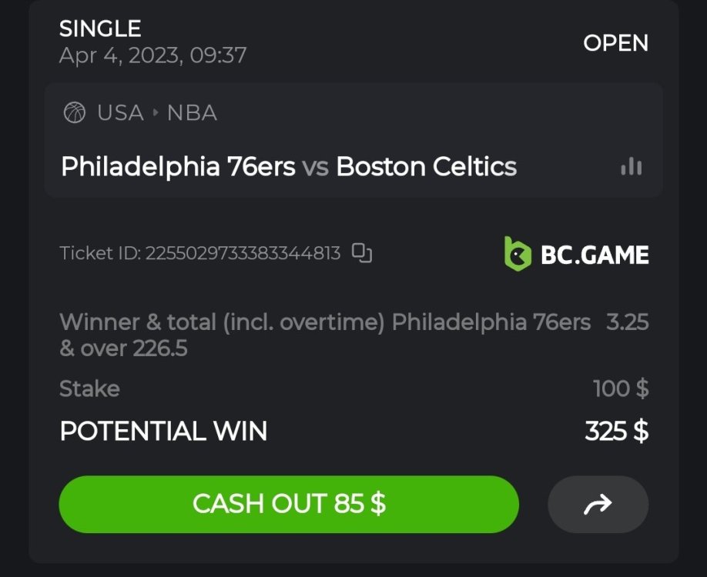Open the NBA league link
The height and width of the screenshot is (577, 707).
(x=192, y=113)
